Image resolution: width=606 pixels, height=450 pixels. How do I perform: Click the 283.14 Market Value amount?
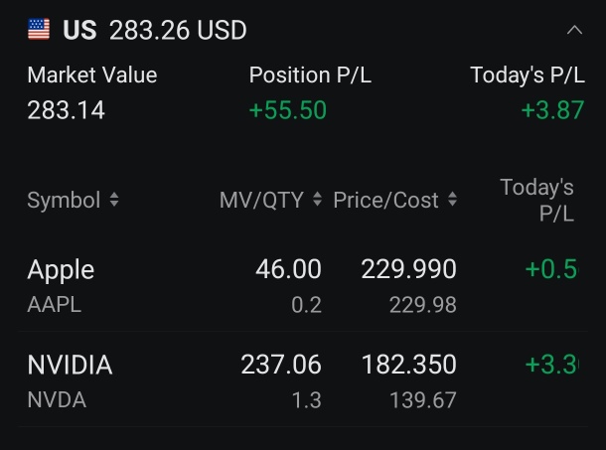tap(66, 110)
